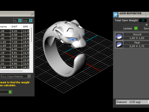Click the Gem Reporter slider handle

point(147,25)
